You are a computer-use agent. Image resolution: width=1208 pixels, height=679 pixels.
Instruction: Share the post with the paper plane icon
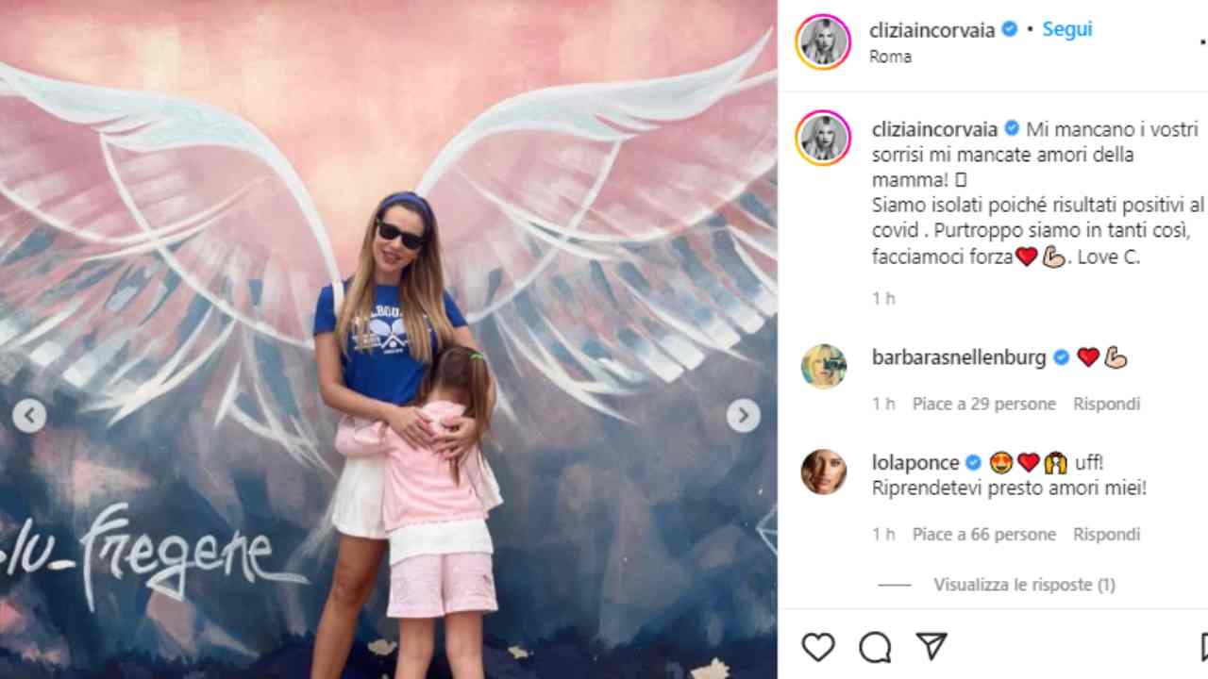(931, 647)
